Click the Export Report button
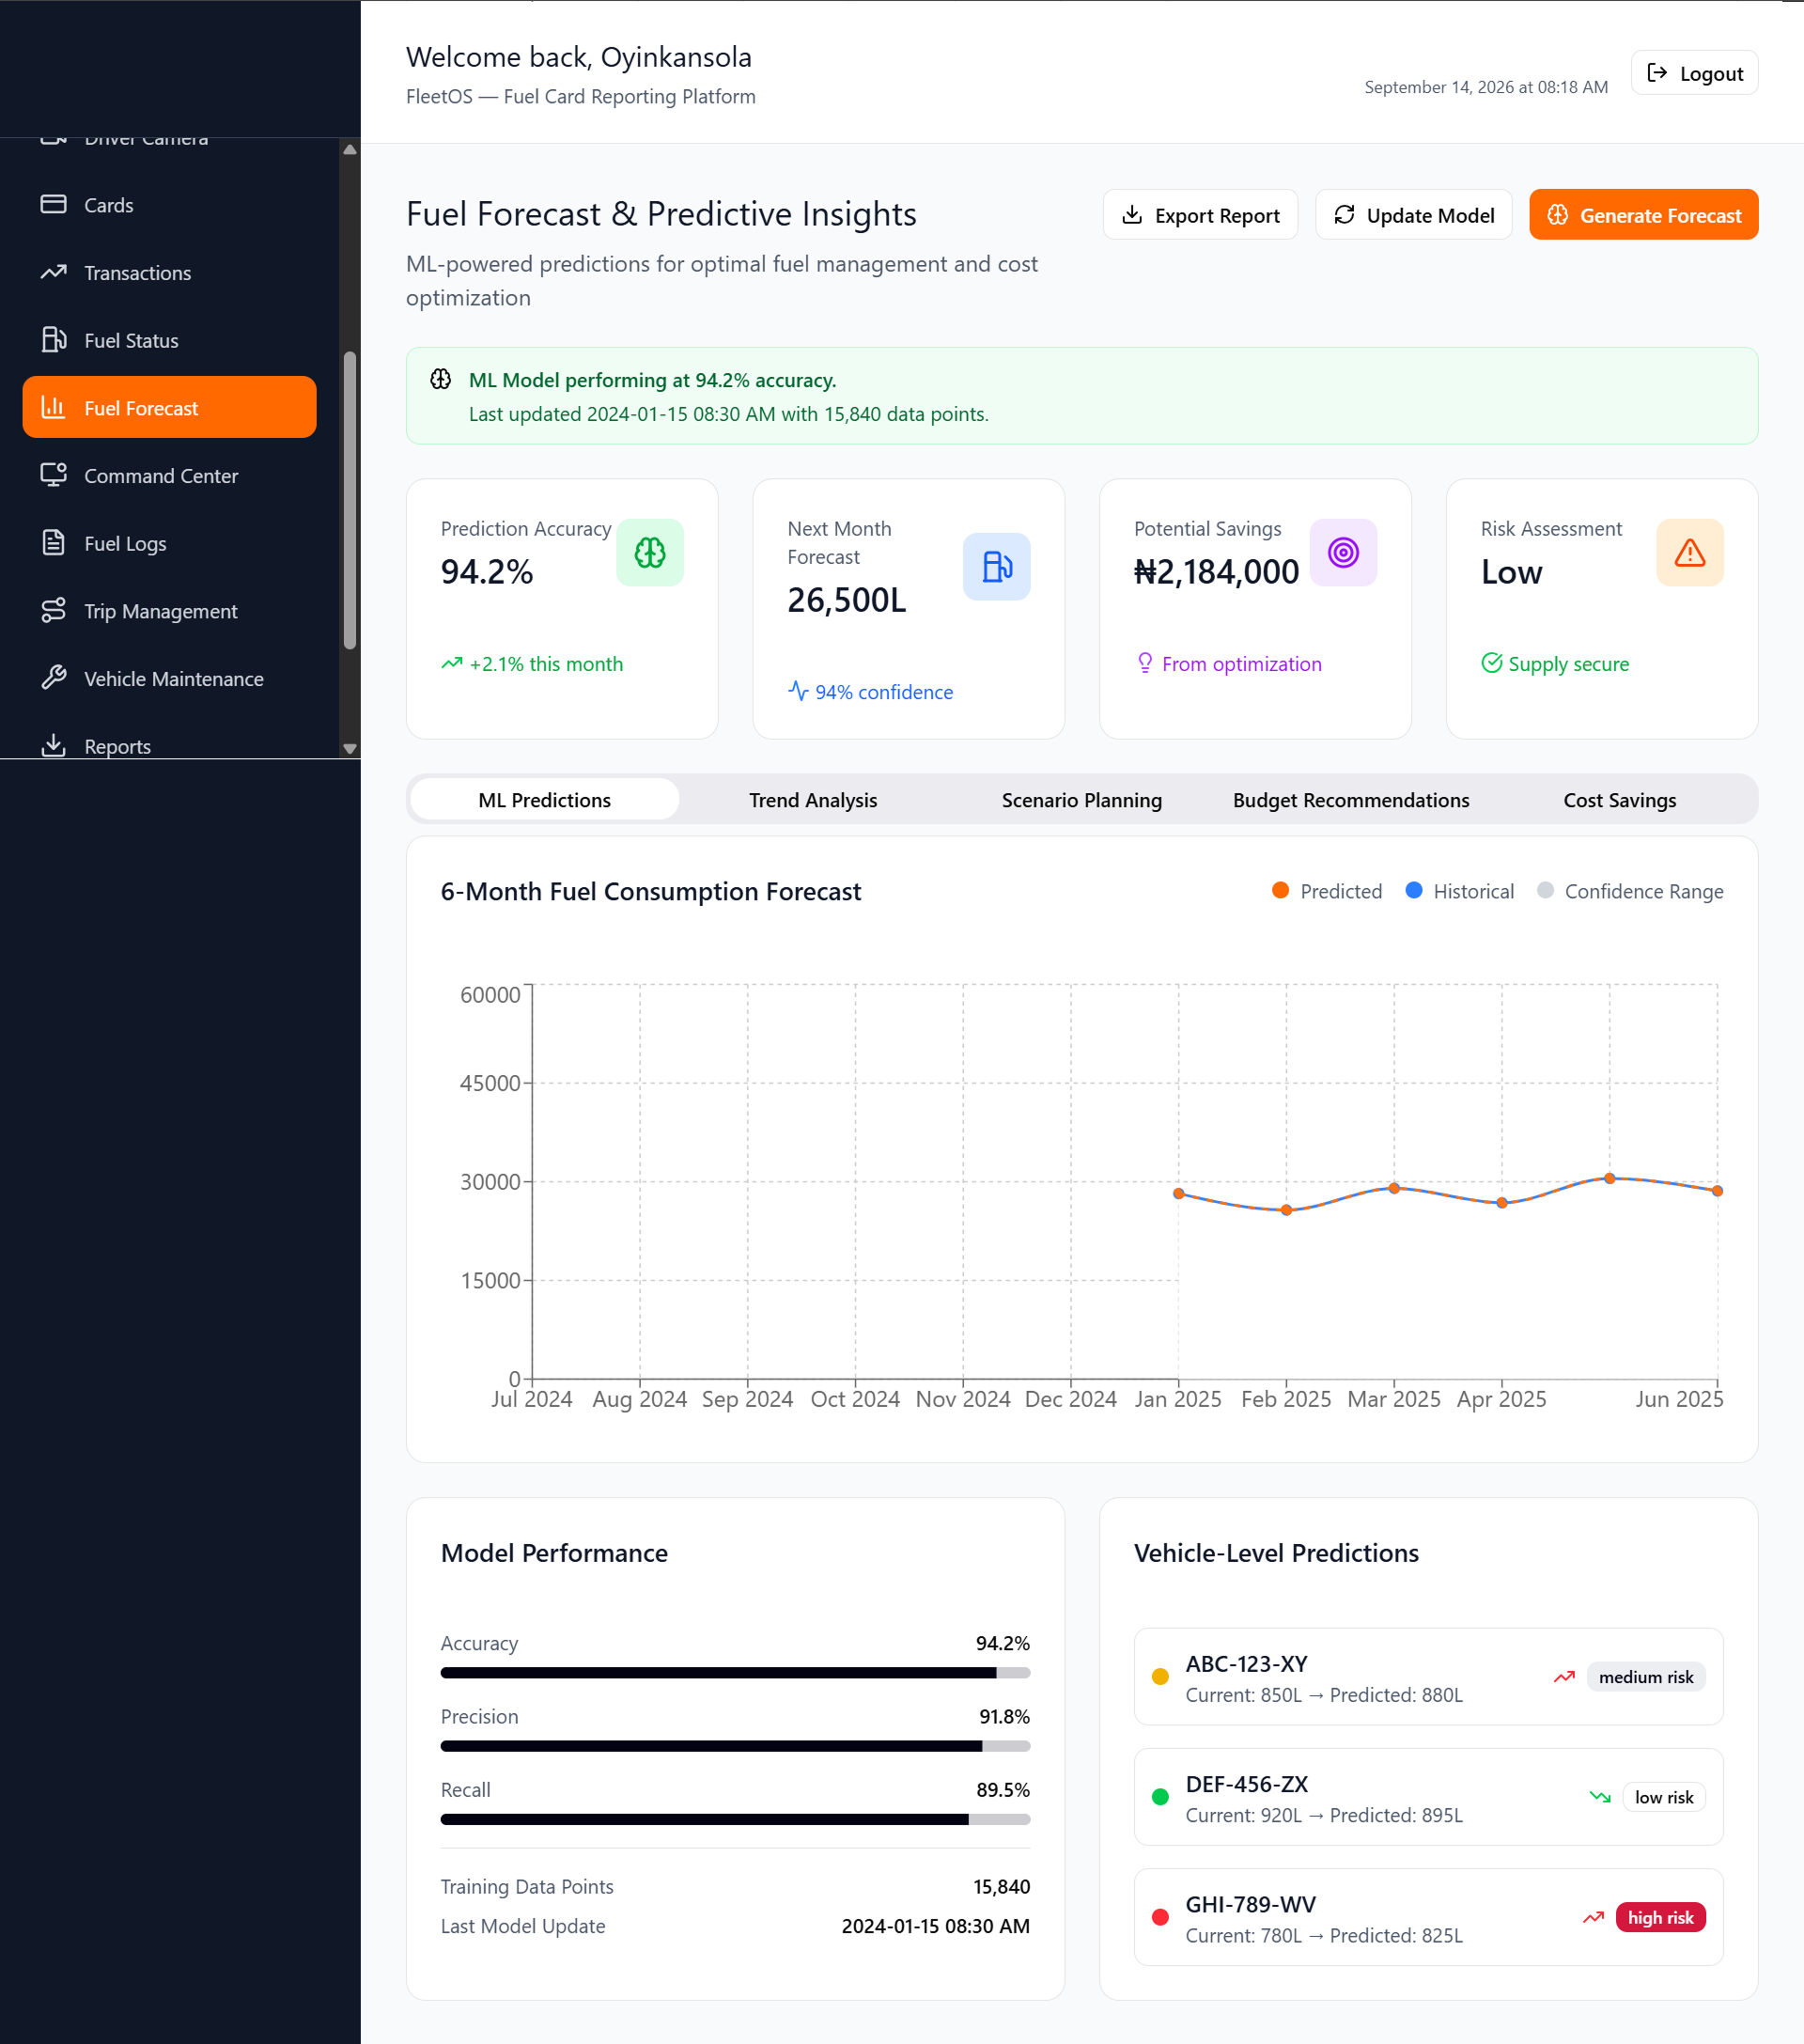This screenshot has height=2044, width=1804. (x=1200, y=215)
